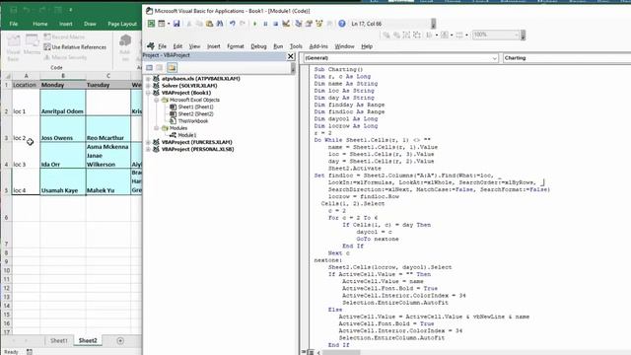Collapse Microsoft Excel Objects folder
The width and height of the screenshot is (631, 355).
(x=156, y=100)
